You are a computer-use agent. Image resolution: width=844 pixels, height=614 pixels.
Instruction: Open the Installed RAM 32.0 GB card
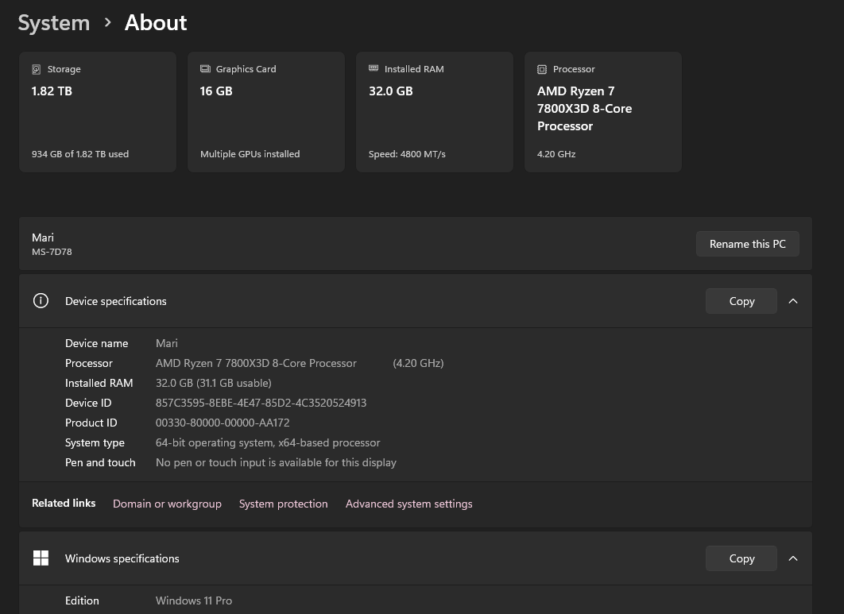[x=435, y=112]
